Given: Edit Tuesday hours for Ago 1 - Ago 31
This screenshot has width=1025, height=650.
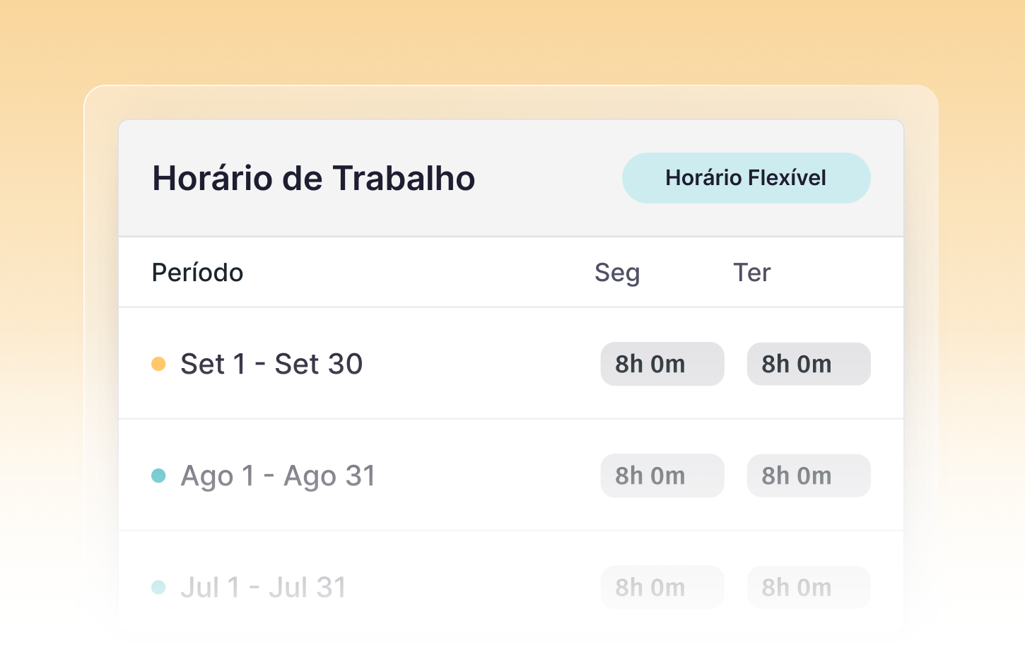Looking at the screenshot, I should pos(808,475).
